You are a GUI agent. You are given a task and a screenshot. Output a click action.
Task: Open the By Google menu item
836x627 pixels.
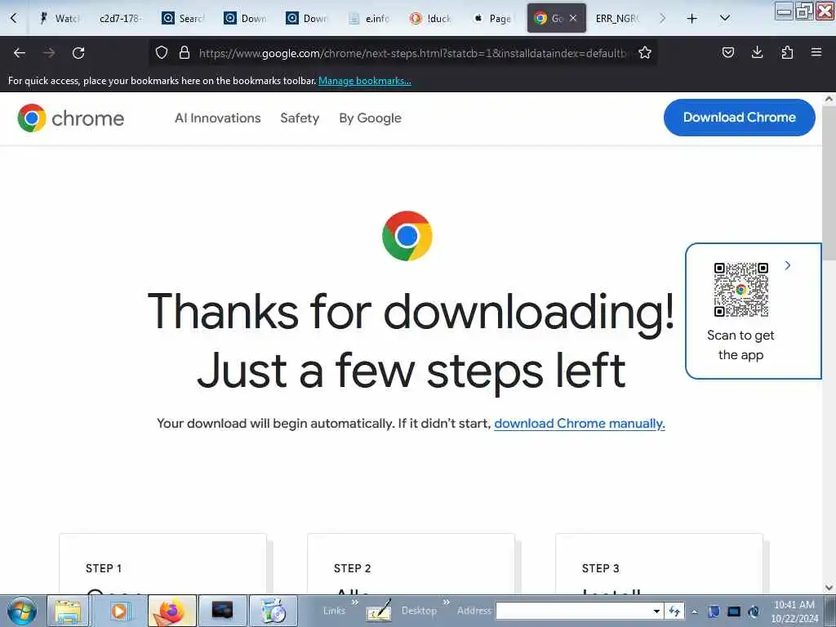click(x=370, y=118)
